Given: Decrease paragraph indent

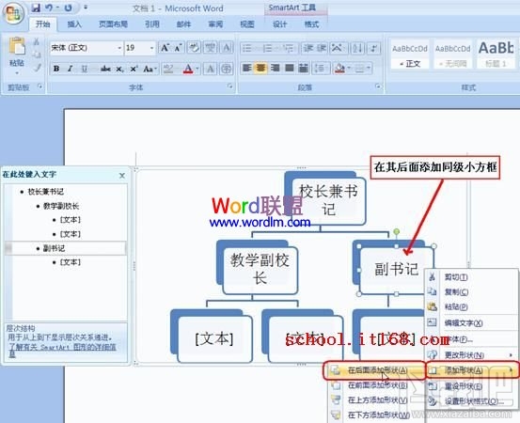Looking at the screenshot, I should click(307, 48).
